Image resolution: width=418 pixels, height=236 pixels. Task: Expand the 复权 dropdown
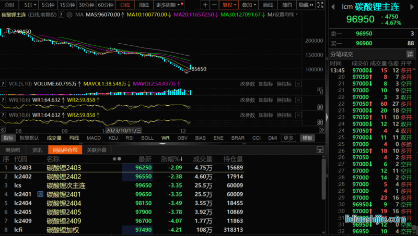pos(228,5)
